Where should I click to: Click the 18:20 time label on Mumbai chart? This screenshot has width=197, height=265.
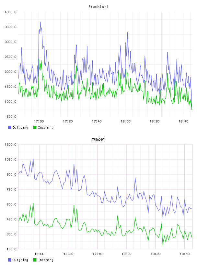pos(155,254)
